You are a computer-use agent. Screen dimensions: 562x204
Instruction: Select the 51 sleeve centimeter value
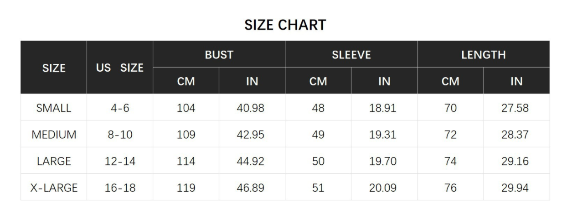pos(318,188)
